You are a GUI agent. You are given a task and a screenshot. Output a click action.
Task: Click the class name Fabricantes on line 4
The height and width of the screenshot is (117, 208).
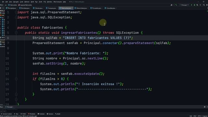[x=52, y=28]
